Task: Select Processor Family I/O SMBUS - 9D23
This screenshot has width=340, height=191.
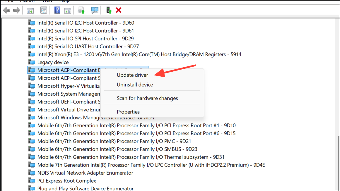Action: (117, 149)
